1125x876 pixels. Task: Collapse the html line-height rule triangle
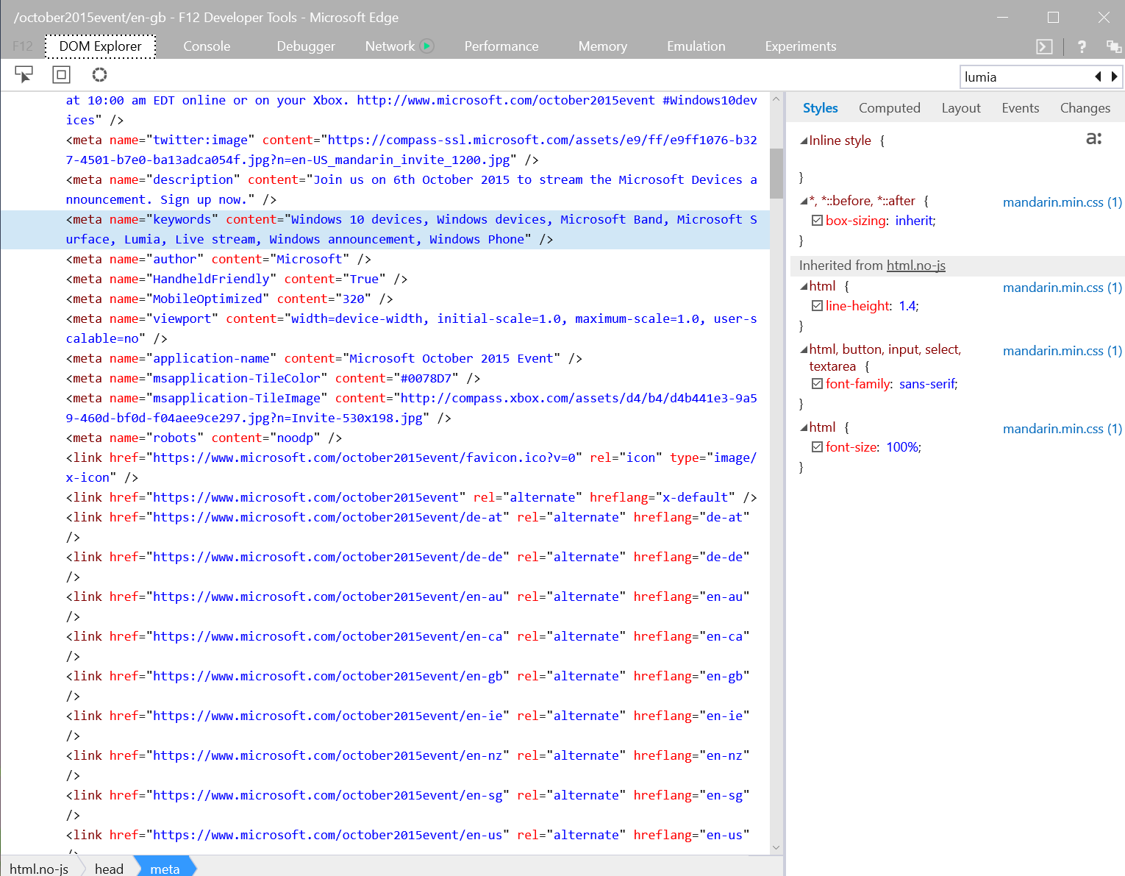[x=804, y=287]
